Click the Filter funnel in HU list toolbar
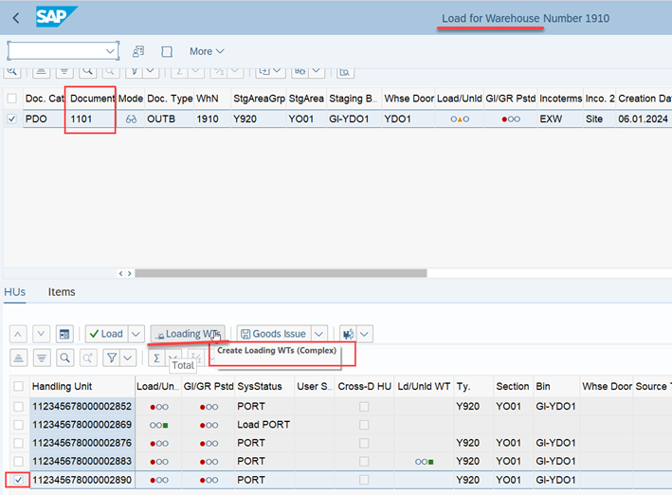 [112, 357]
